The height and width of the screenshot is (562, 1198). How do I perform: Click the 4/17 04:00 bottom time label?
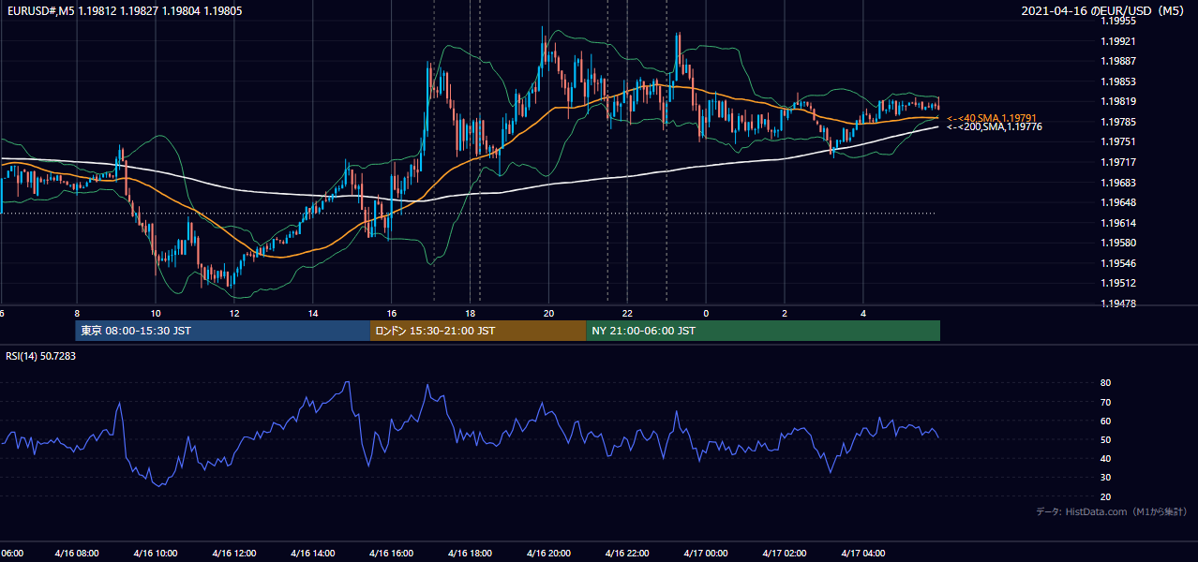pos(863,554)
